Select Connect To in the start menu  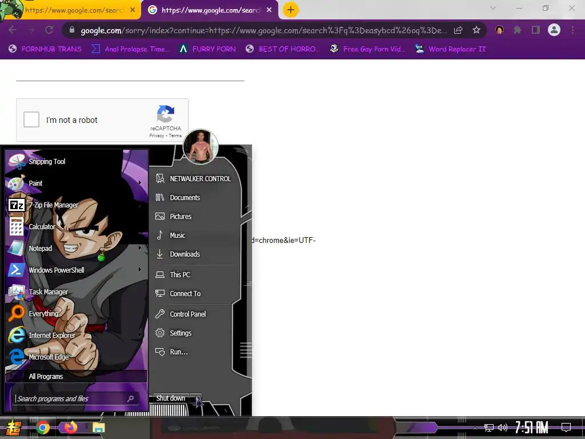pyautogui.click(x=194, y=294)
